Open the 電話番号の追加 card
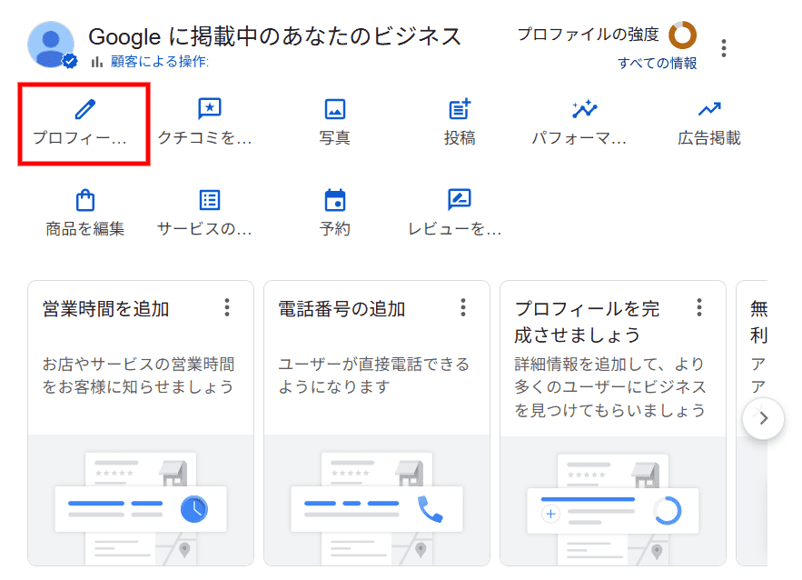The image size is (802, 580). (376, 423)
